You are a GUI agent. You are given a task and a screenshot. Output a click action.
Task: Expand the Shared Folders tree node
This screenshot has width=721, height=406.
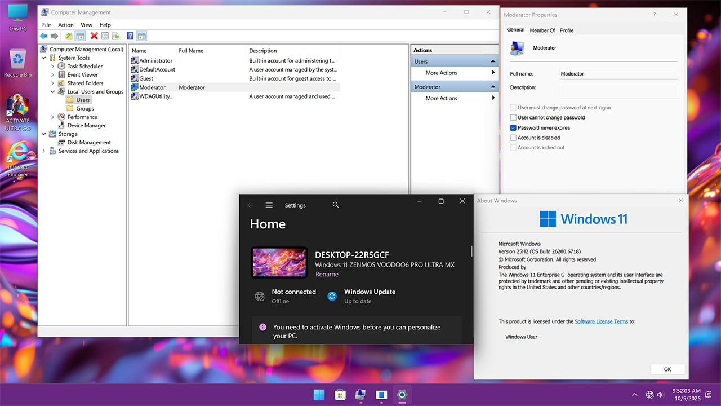pyautogui.click(x=53, y=83)
